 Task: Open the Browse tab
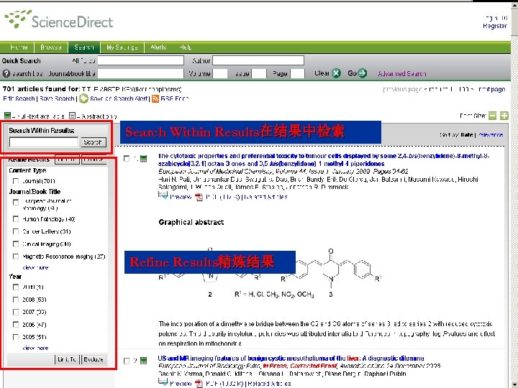pyautogui.click(x=51, y=47)
